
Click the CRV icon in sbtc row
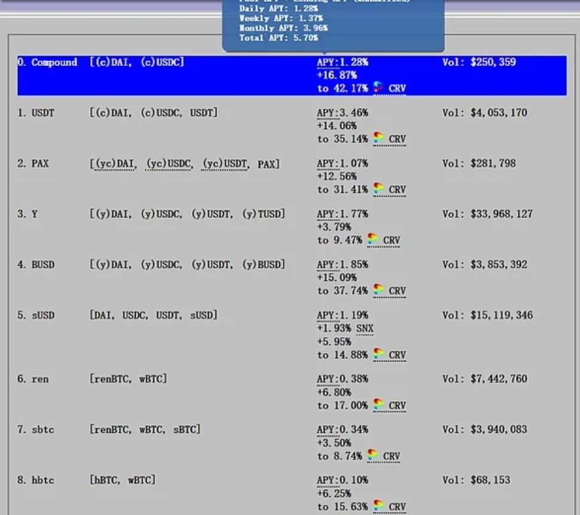(x=372, y=456)
